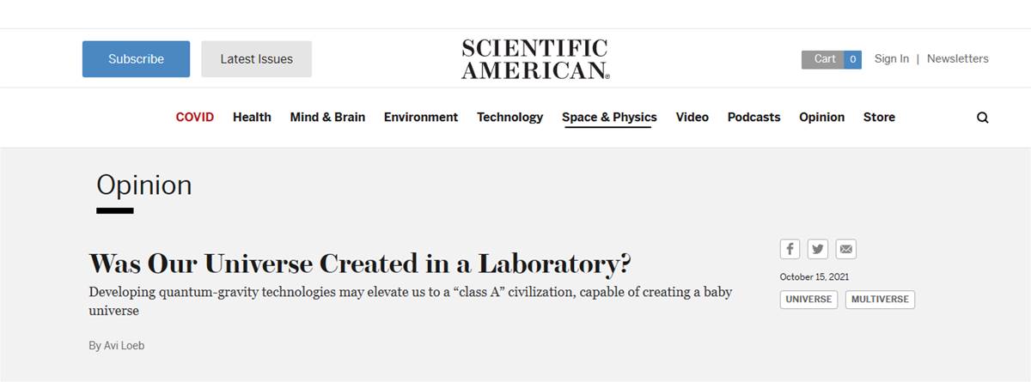Share article via Twitter icon

(818, 249)
